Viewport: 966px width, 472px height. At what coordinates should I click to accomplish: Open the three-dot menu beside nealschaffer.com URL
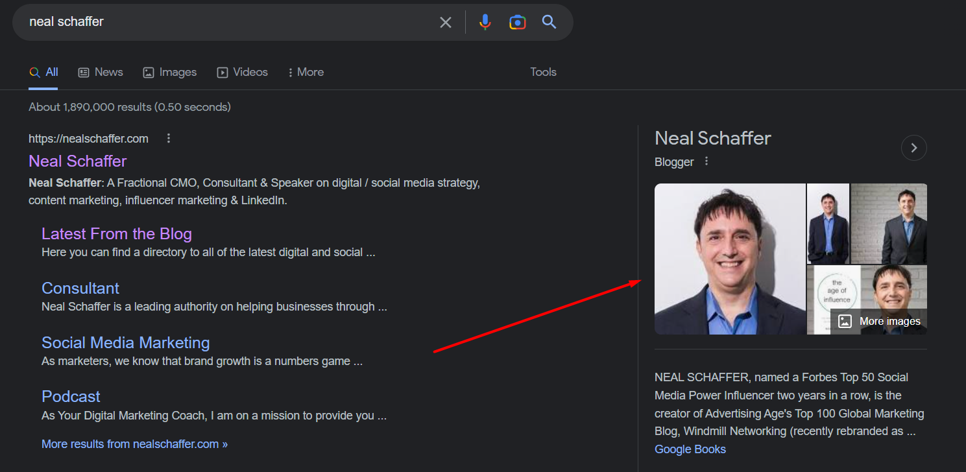[x=169, y=138]
